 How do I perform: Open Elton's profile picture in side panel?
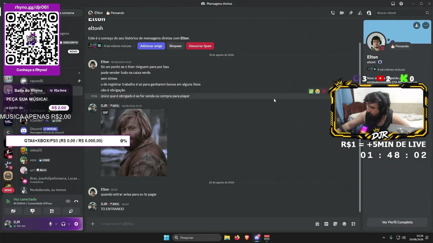[x=376, y=42]
